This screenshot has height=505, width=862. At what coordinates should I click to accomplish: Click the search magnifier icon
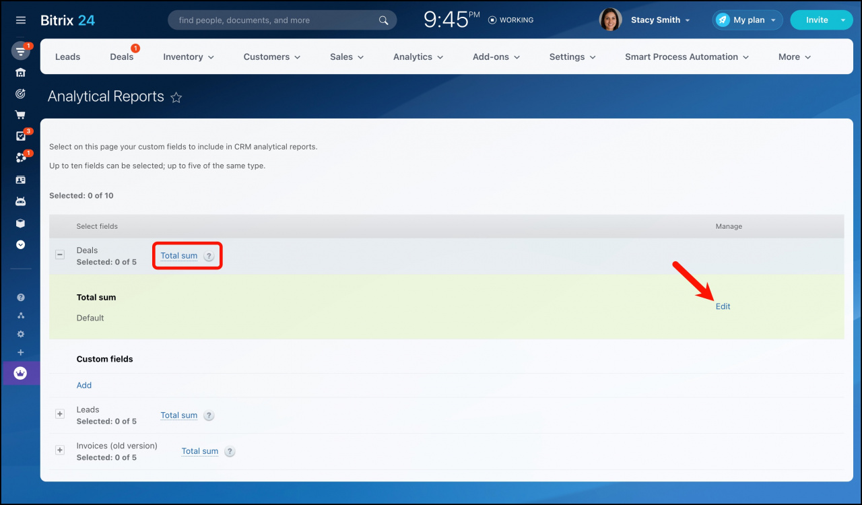pyautogui.click(x=384, y=20)
